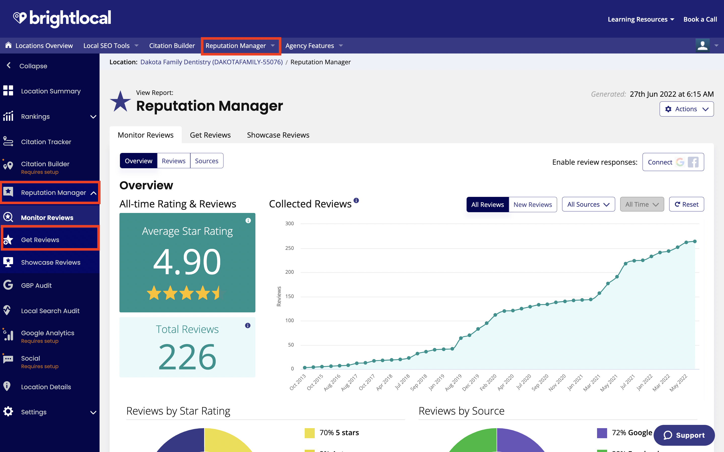Click the Support chat button
This screenshot has height=452, width=724.
click(x=684, y=435)
